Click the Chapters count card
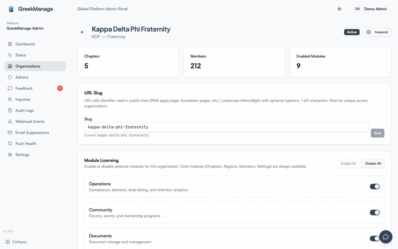 [x=128, y=62]
